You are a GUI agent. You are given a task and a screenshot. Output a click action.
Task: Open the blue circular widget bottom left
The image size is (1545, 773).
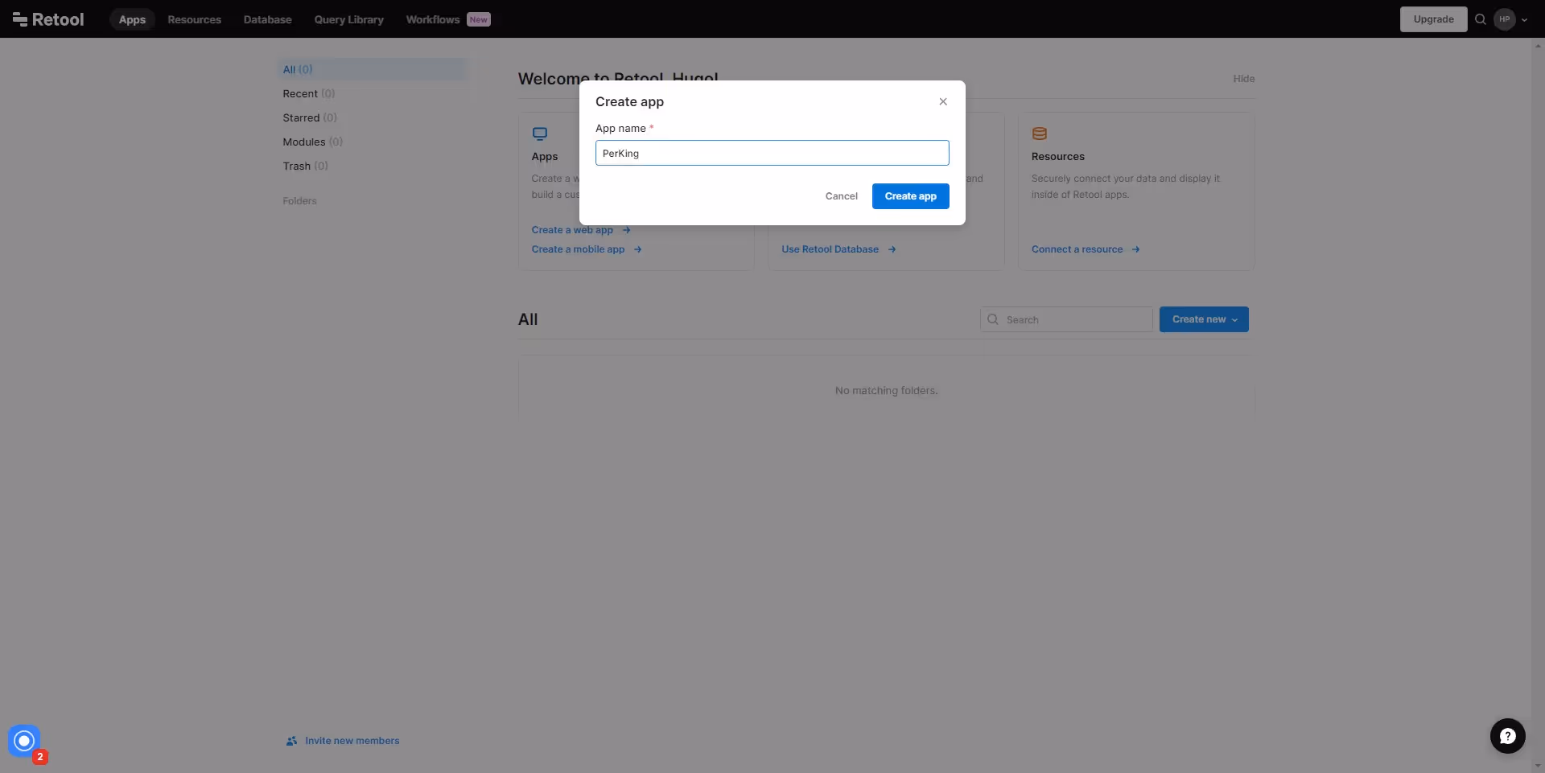[x=23, y=740]
